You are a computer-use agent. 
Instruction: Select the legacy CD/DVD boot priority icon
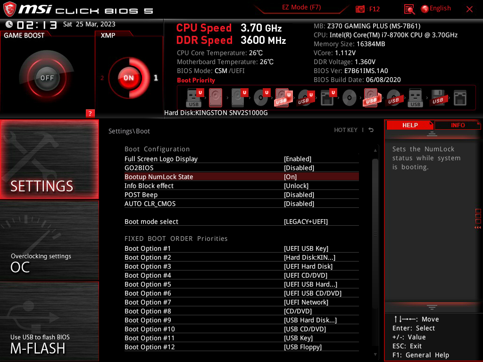tap(350, 98)
